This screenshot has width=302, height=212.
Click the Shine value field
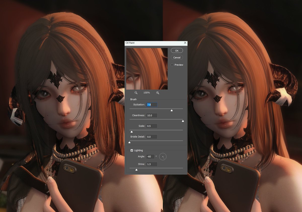click(152, 164)
